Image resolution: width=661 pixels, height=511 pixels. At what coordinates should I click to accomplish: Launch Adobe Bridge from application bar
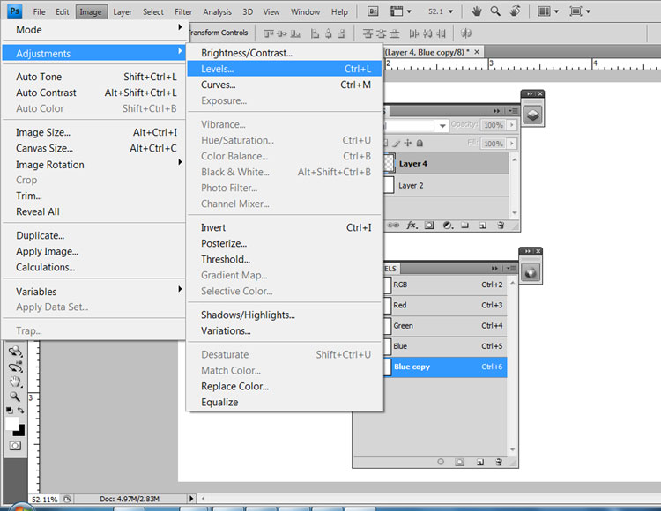click(x=373, y=11)
